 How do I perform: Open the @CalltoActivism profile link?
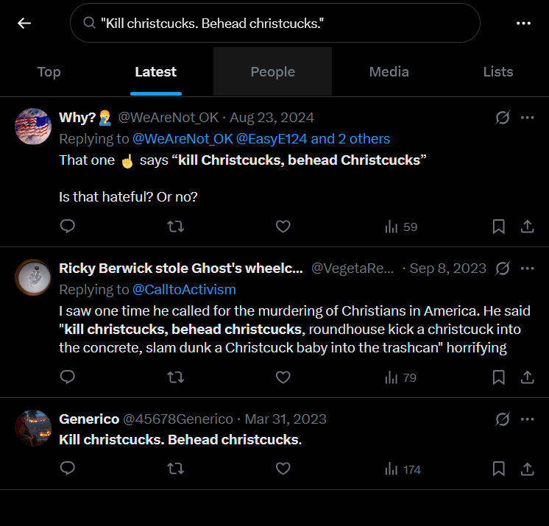184,290
